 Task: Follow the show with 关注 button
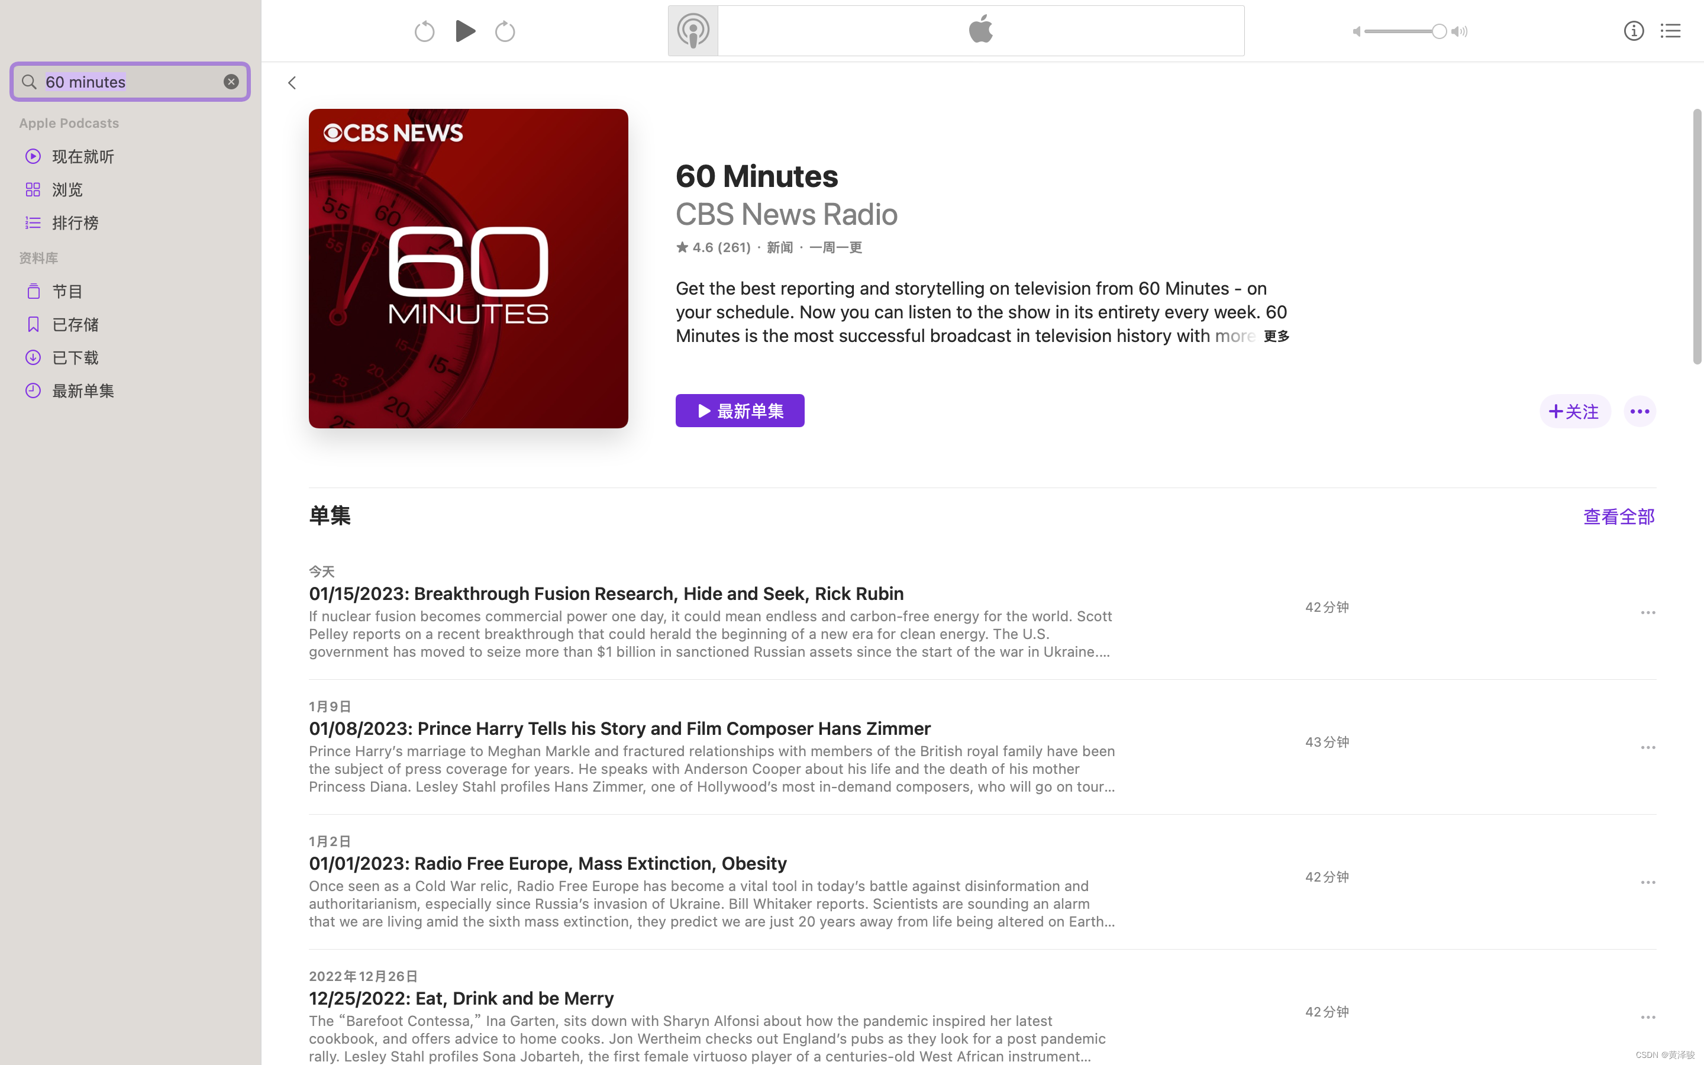1574,411
